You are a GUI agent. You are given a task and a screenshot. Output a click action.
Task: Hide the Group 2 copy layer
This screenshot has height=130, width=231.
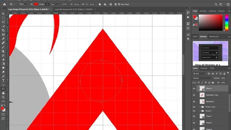[194, 107]
